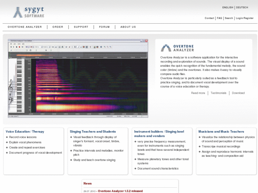Image resolution: width=258 pixels, height=193 pixels.
Task: Open the Order menu item
Action: 58,27
